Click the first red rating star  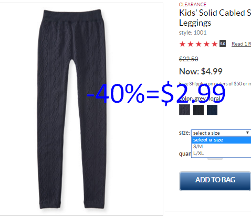tap(182, 44)
